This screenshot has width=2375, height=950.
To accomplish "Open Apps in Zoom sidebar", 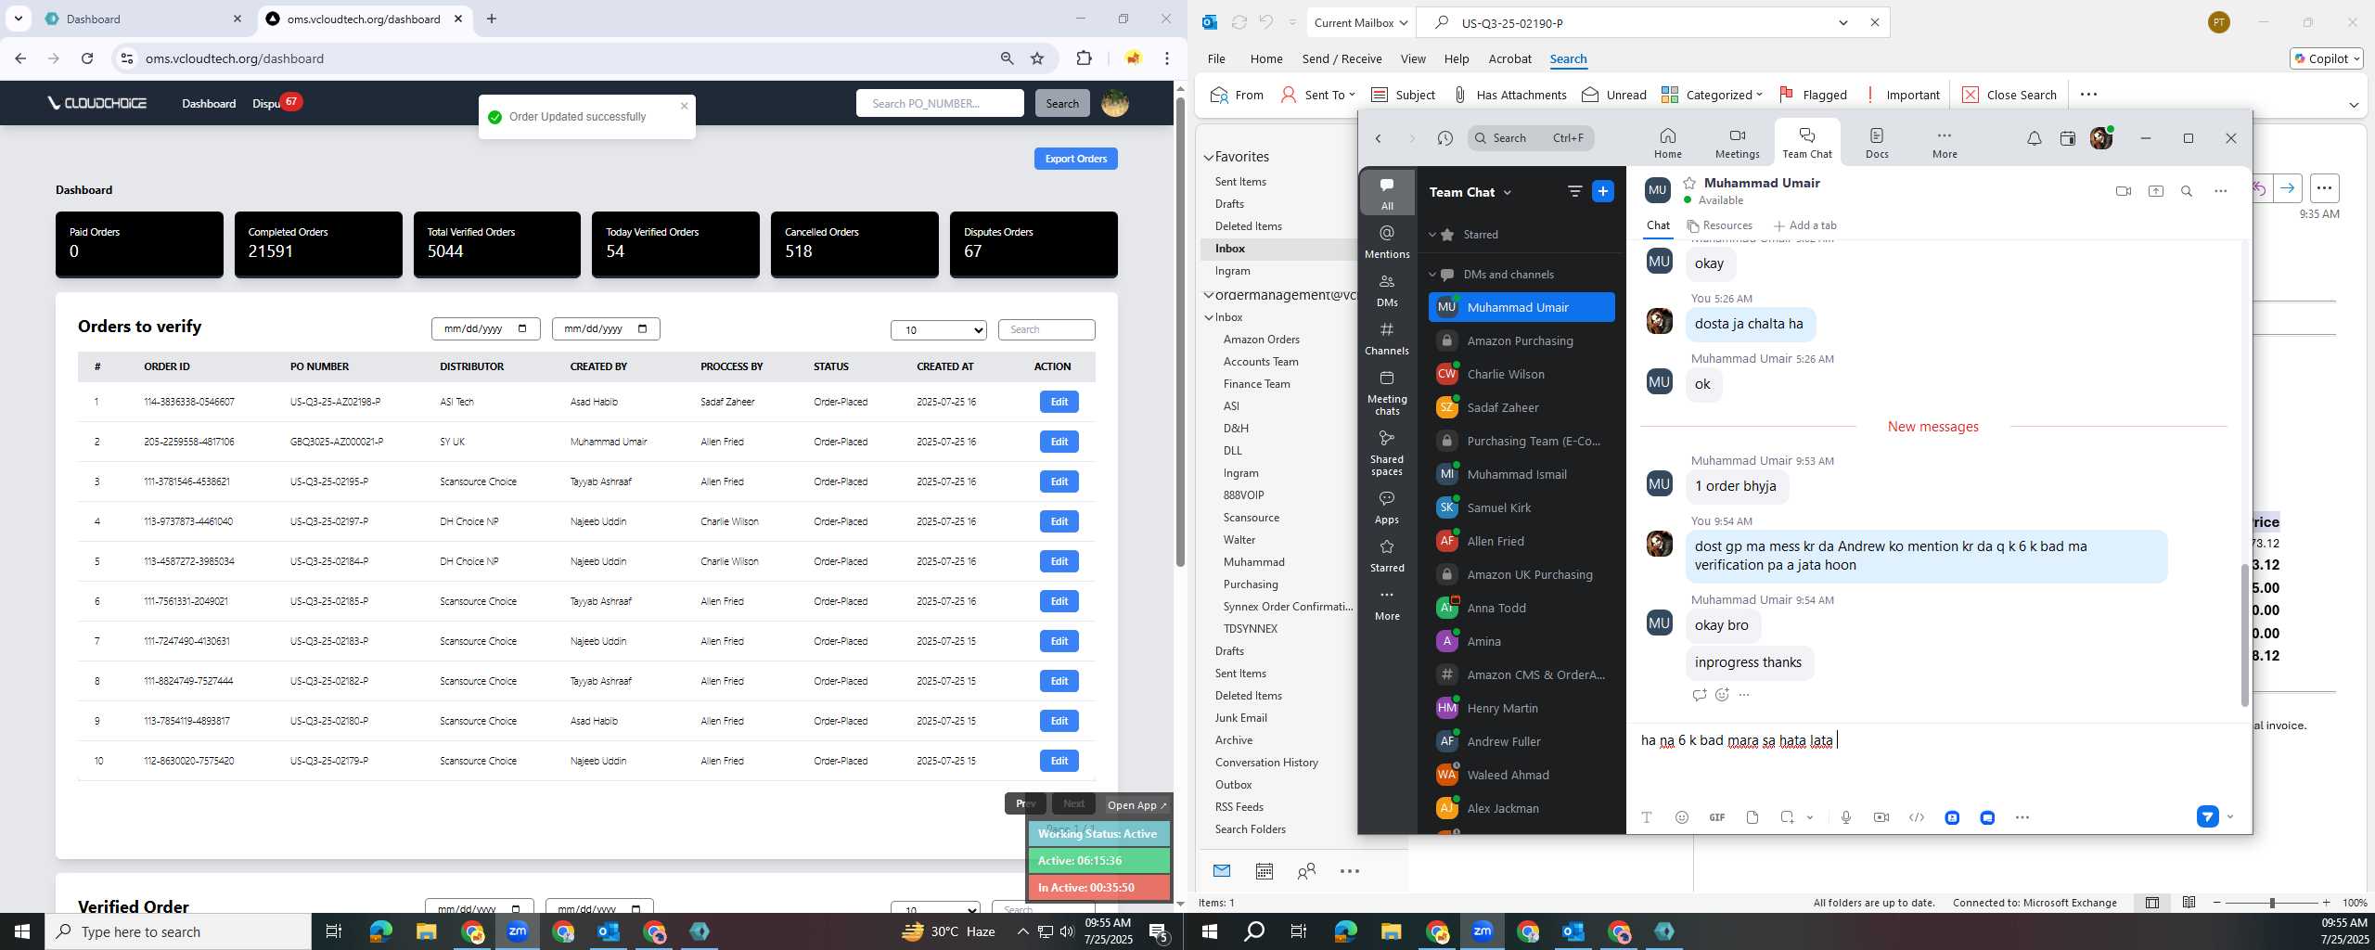I will tap(1387, 507).
